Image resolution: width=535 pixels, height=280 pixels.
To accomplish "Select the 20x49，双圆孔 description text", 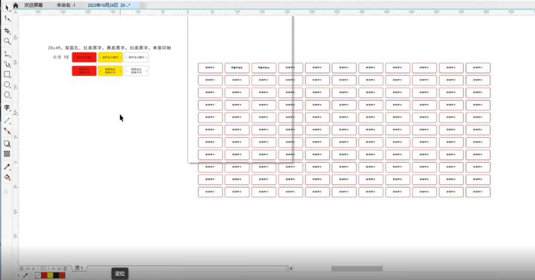I will point(110,48).
